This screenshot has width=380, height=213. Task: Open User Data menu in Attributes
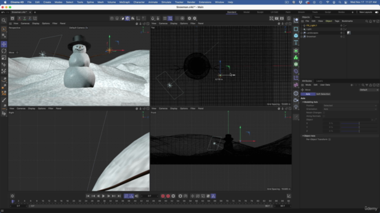pos(325,85)
